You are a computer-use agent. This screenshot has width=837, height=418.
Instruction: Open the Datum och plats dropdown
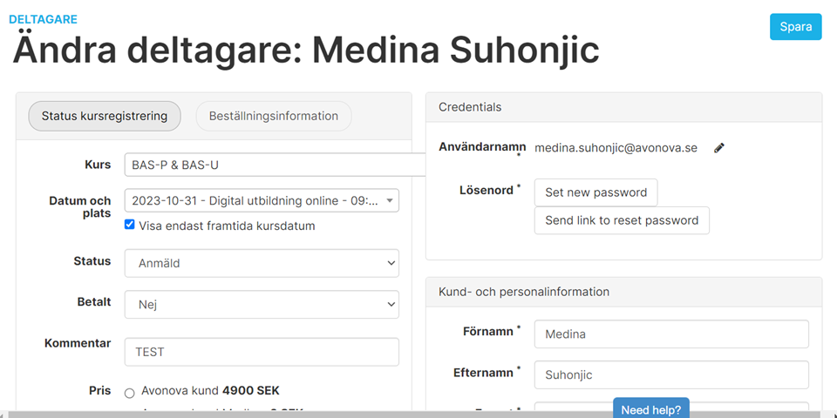point(261,201)
